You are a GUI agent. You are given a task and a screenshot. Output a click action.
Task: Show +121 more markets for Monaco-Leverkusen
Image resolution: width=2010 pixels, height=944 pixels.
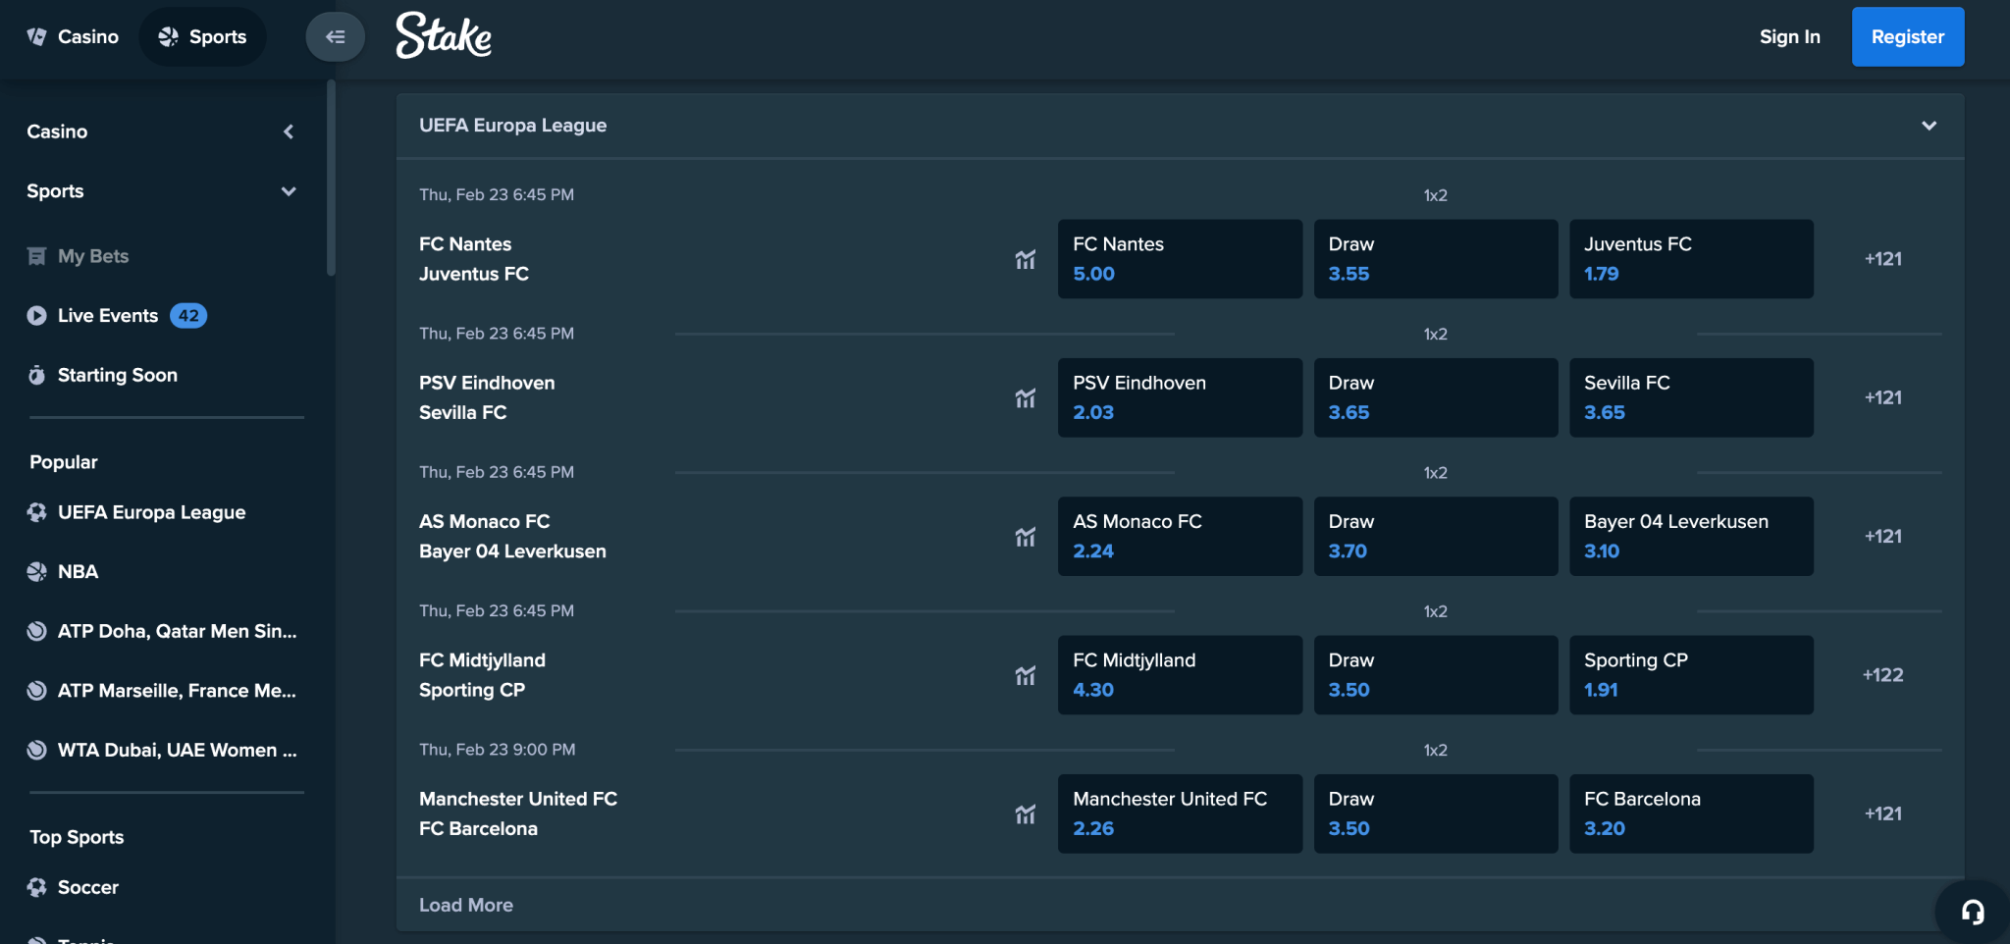point(1882,537)
